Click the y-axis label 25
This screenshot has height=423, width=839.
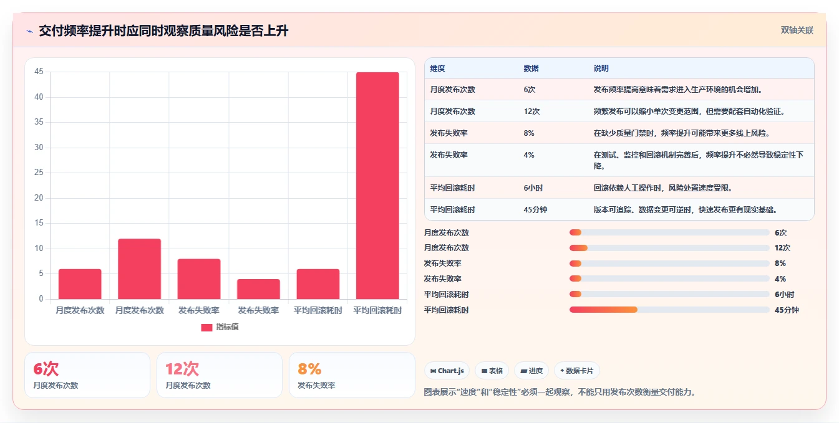pyautogui.click(x=39, y=173)
